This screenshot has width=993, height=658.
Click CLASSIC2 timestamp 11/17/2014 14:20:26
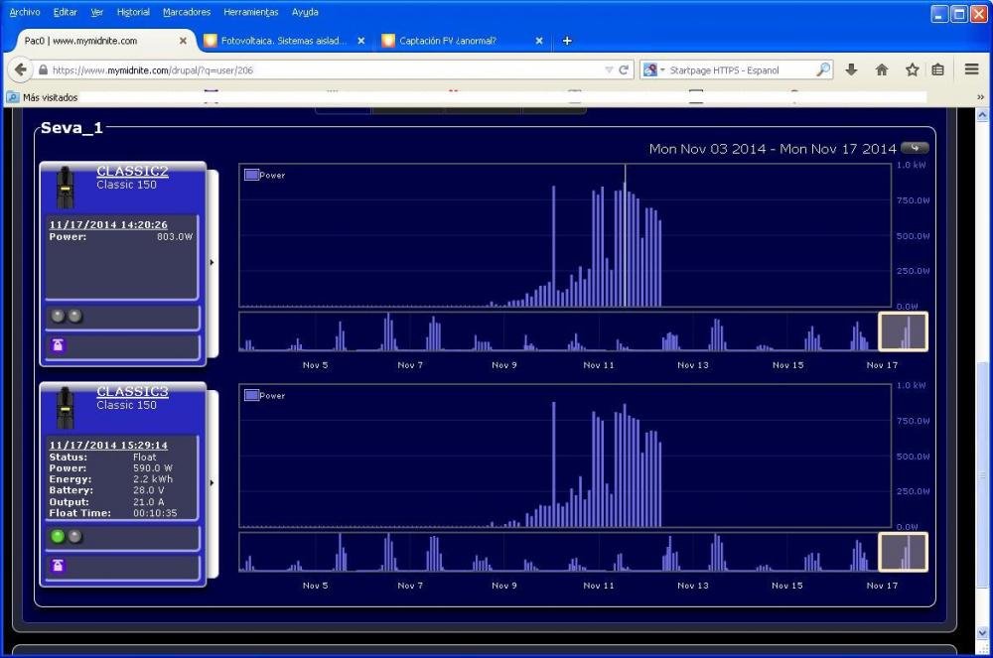(108, 224)
